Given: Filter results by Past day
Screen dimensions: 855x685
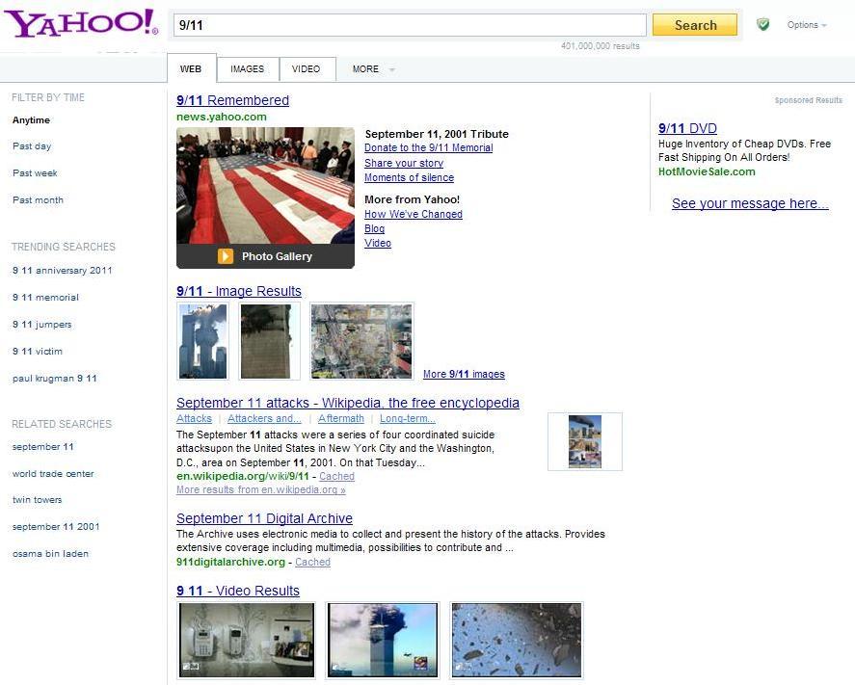Looking at the screenshot, I should click(32, 146).
